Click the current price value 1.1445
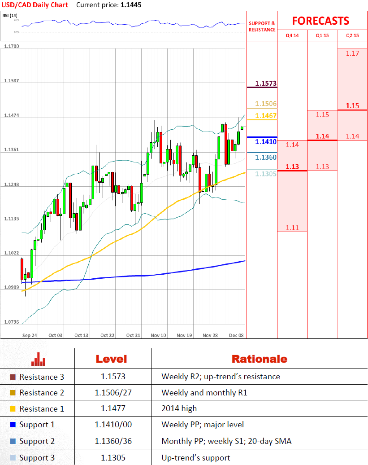Viewport: 368px width, 465px height. pyautogui.click(x=131, y=5)
